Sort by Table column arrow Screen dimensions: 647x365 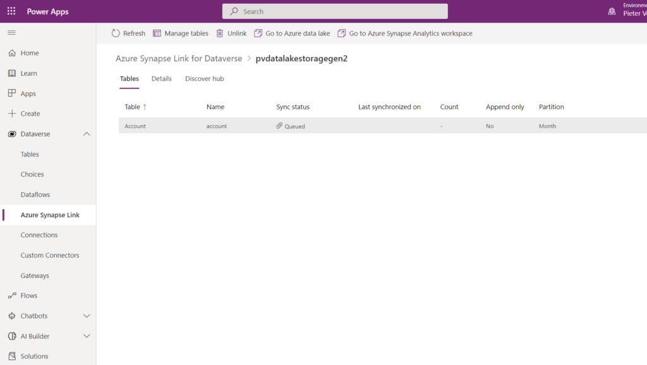[145, 107]
